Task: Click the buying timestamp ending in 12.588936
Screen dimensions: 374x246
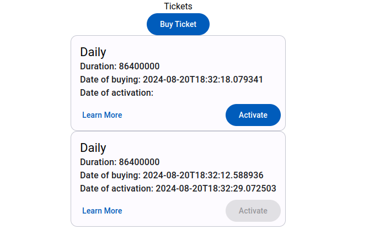Action: click(203, 175)
